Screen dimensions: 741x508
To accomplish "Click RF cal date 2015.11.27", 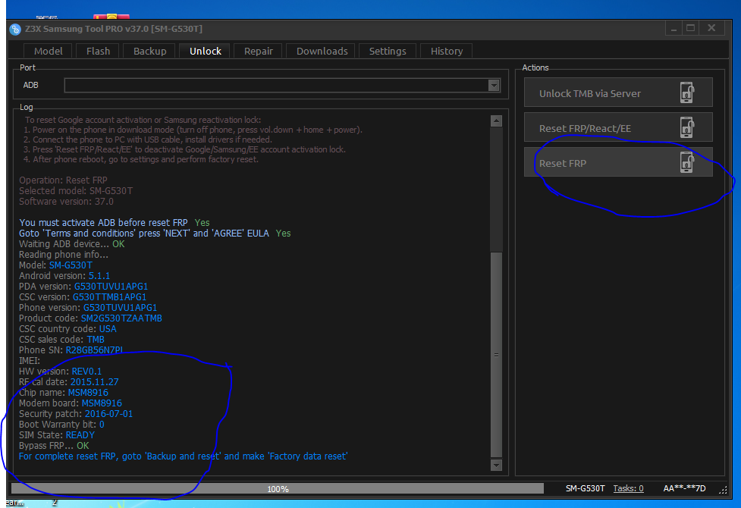I will point(95,382).
